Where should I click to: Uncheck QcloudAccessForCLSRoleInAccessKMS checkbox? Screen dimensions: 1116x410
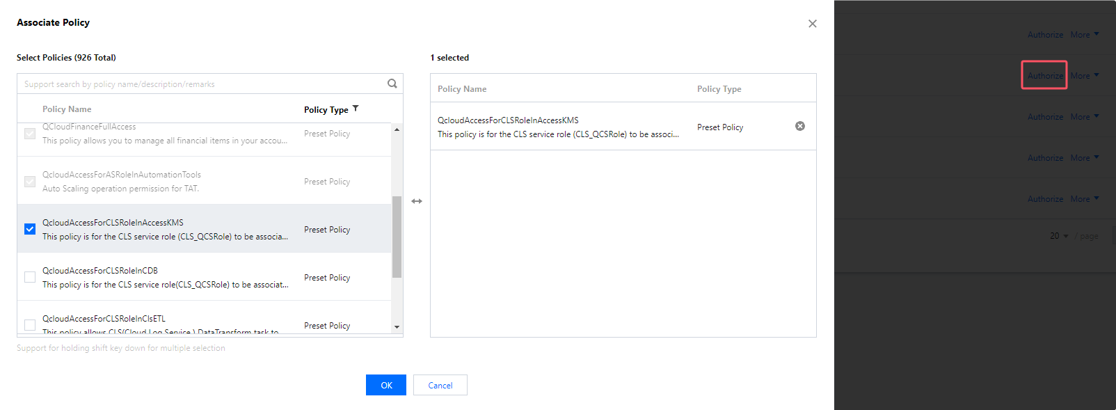(30, 229)
